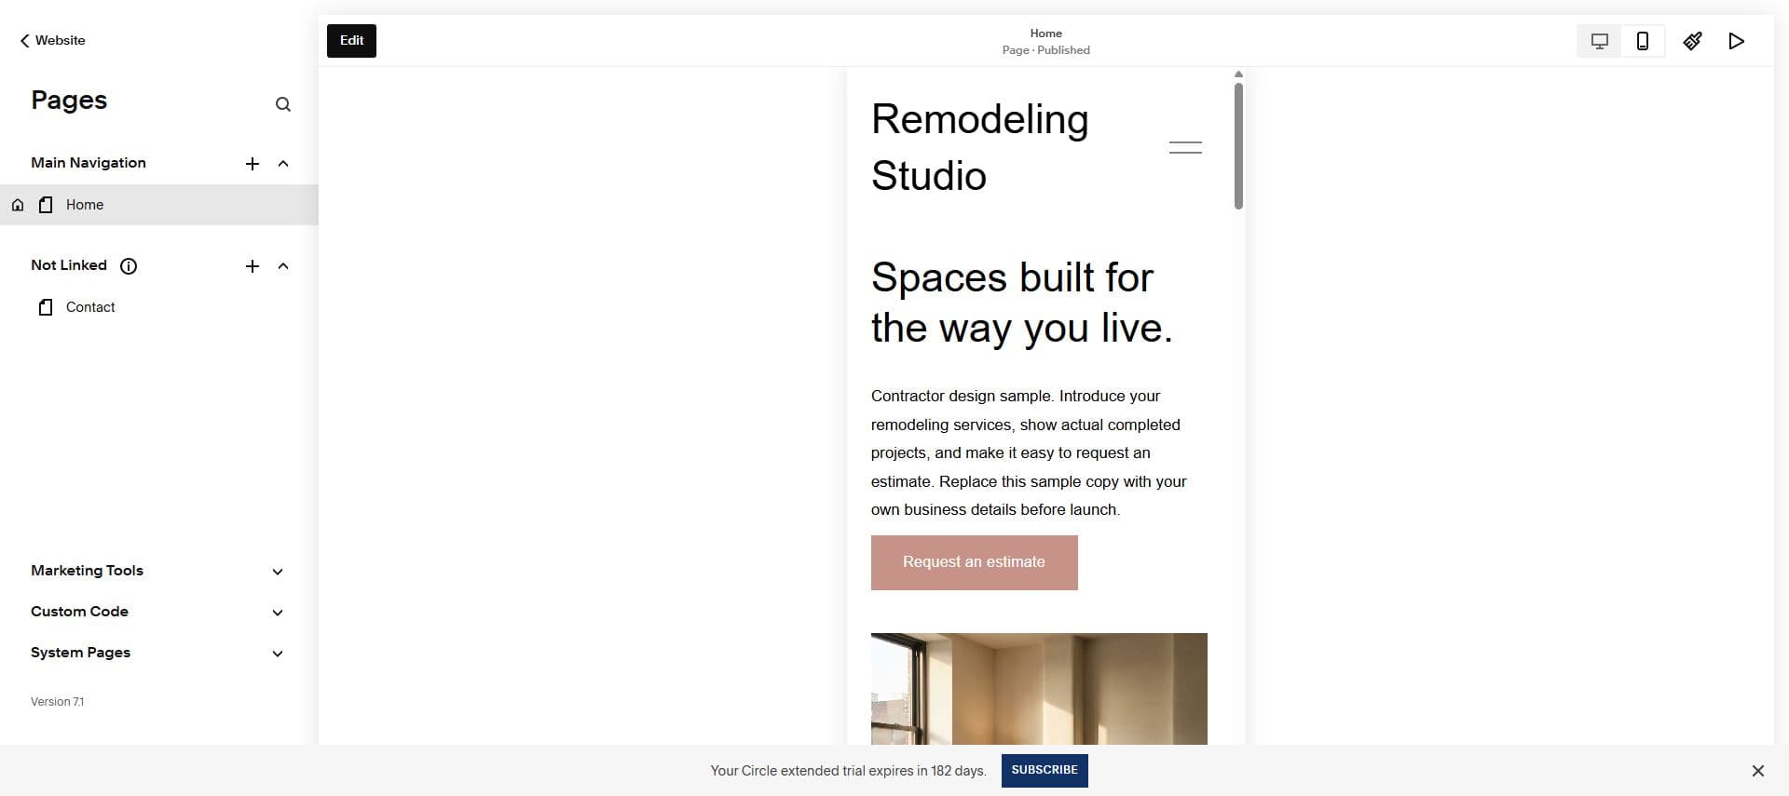Click the room interior image

coord(1039,689)
